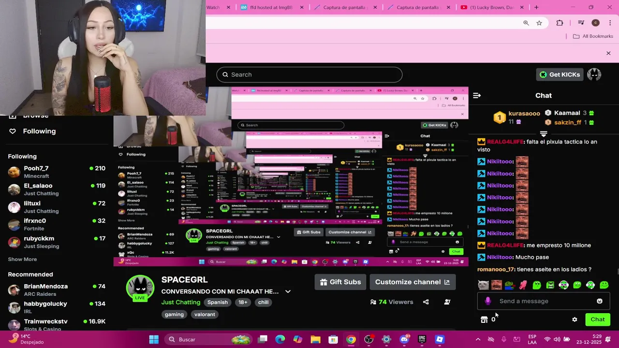
Task: Click the share icon next to Viewers
Action: [x=426, y=302]
